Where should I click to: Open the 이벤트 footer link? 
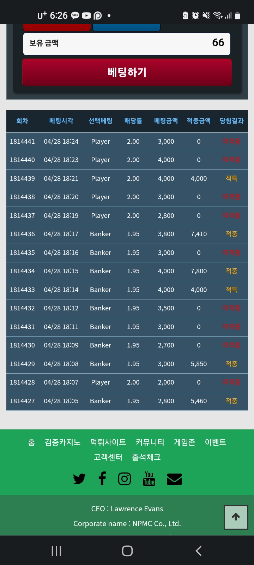216,442
